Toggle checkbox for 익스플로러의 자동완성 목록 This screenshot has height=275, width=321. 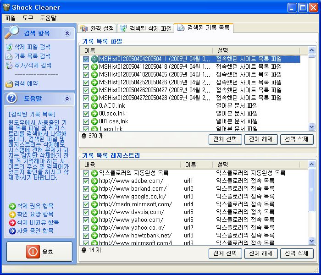tap(86, 174)
